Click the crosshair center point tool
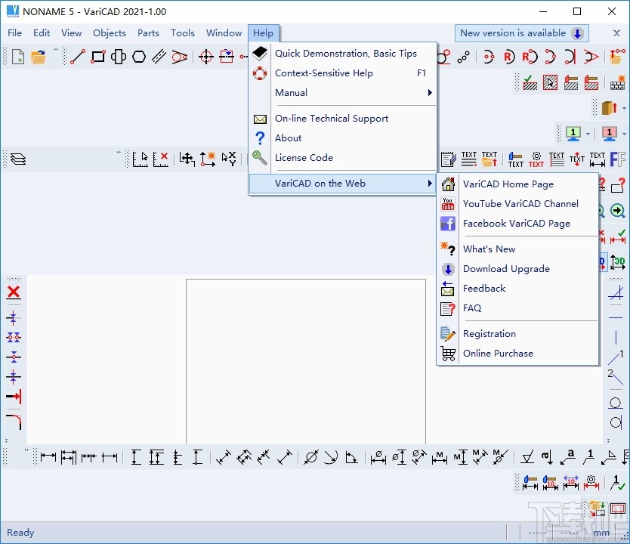630x544 pixels. click(206, 57)
